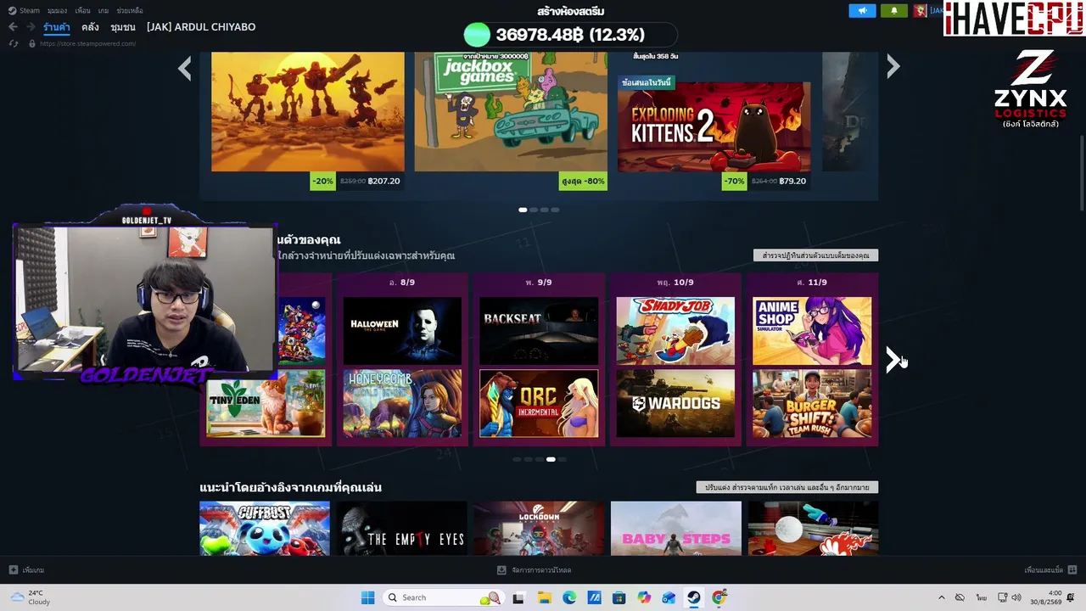1086x611 pixels.
Task: Expand the hidden system tray icons
Action: click(941, 597)
